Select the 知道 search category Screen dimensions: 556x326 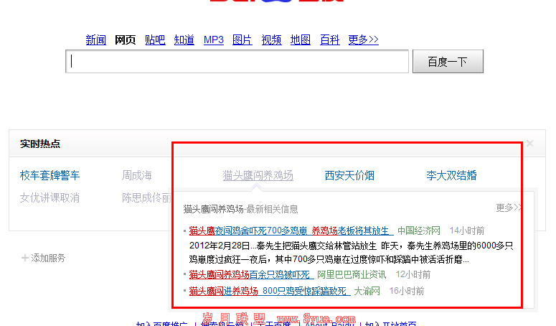pyautogui.click(x=184, y=40)
